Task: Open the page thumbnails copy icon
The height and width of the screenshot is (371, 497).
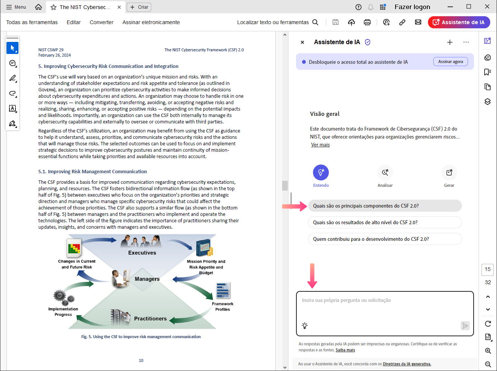Action: pos(488,87)
